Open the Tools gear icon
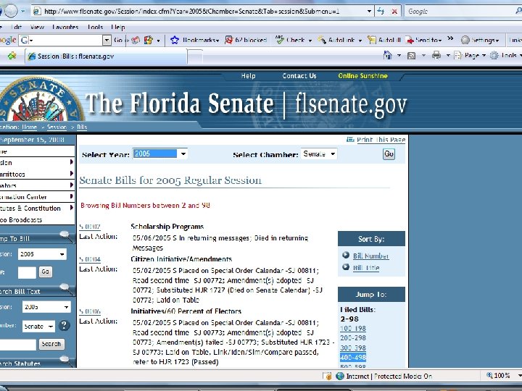The height and width of the screenshot is (391, 522). [494, 55]
